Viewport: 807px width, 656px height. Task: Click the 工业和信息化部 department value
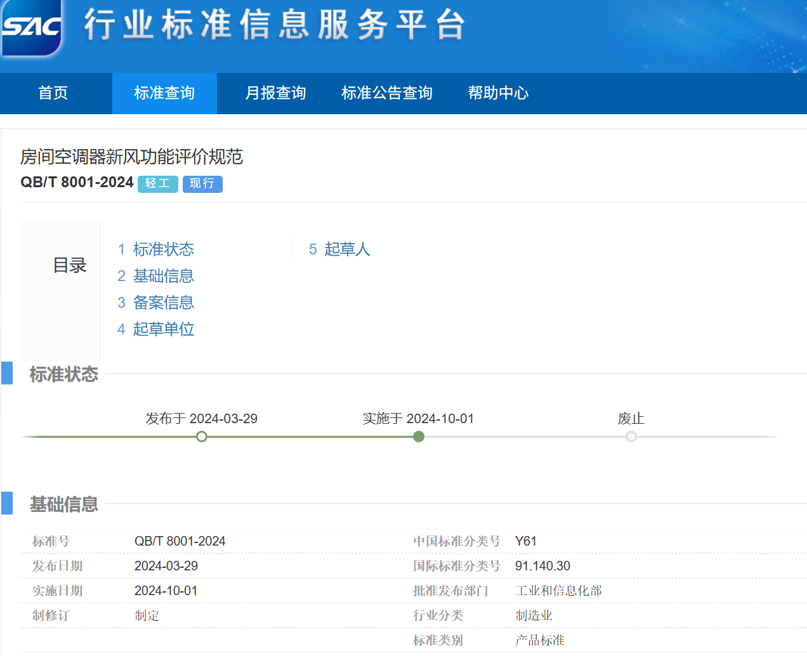pos(558,591)
